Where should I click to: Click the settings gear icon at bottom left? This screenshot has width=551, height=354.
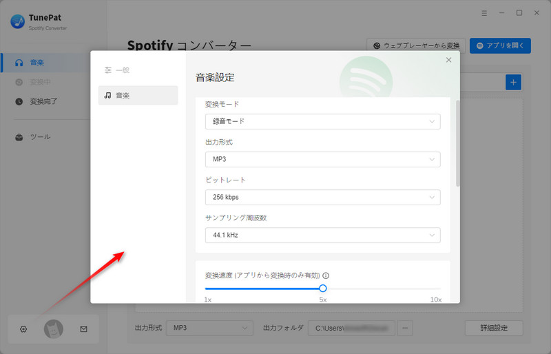(x=23, y=329)
